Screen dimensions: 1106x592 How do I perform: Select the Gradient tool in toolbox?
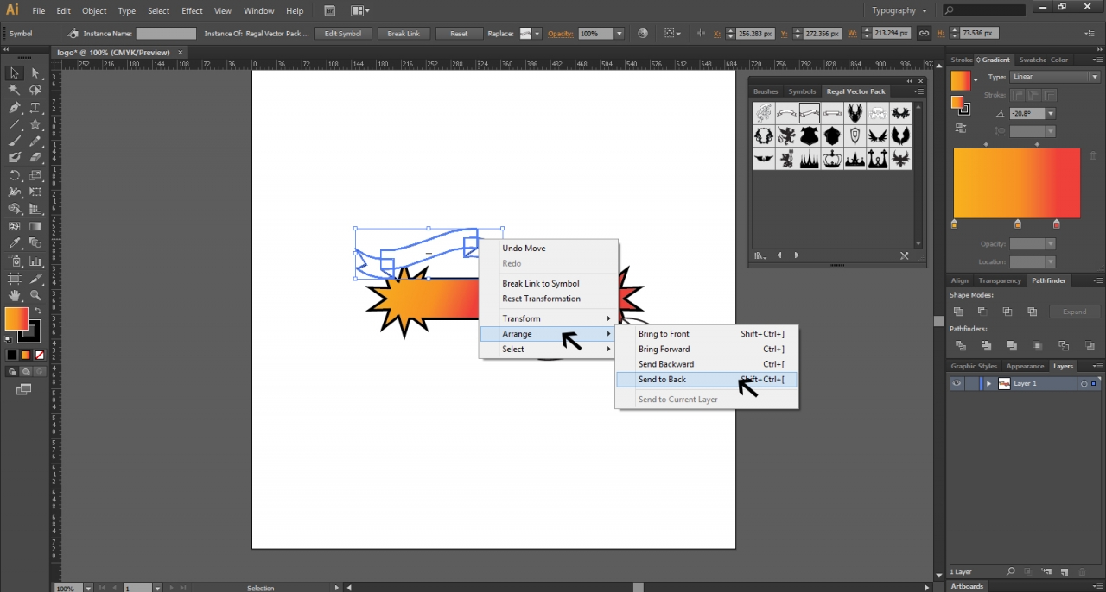coord(35,226)
